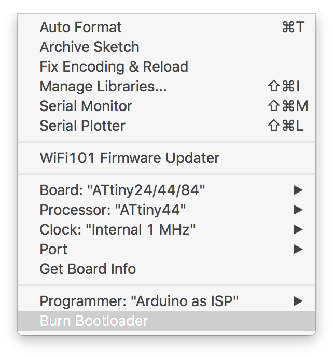The image size is (333, 357).
Task: Click the arrow icon beside Clock
Action: (298, 229)
